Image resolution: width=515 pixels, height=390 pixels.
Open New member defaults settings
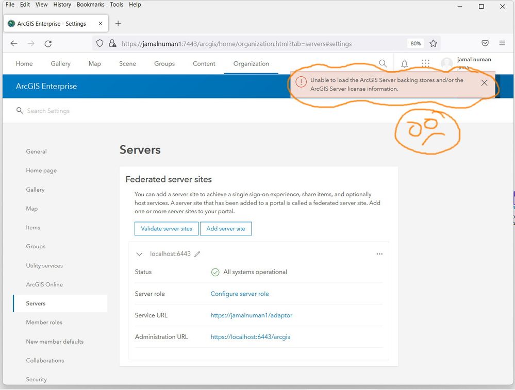coord(55,342)
